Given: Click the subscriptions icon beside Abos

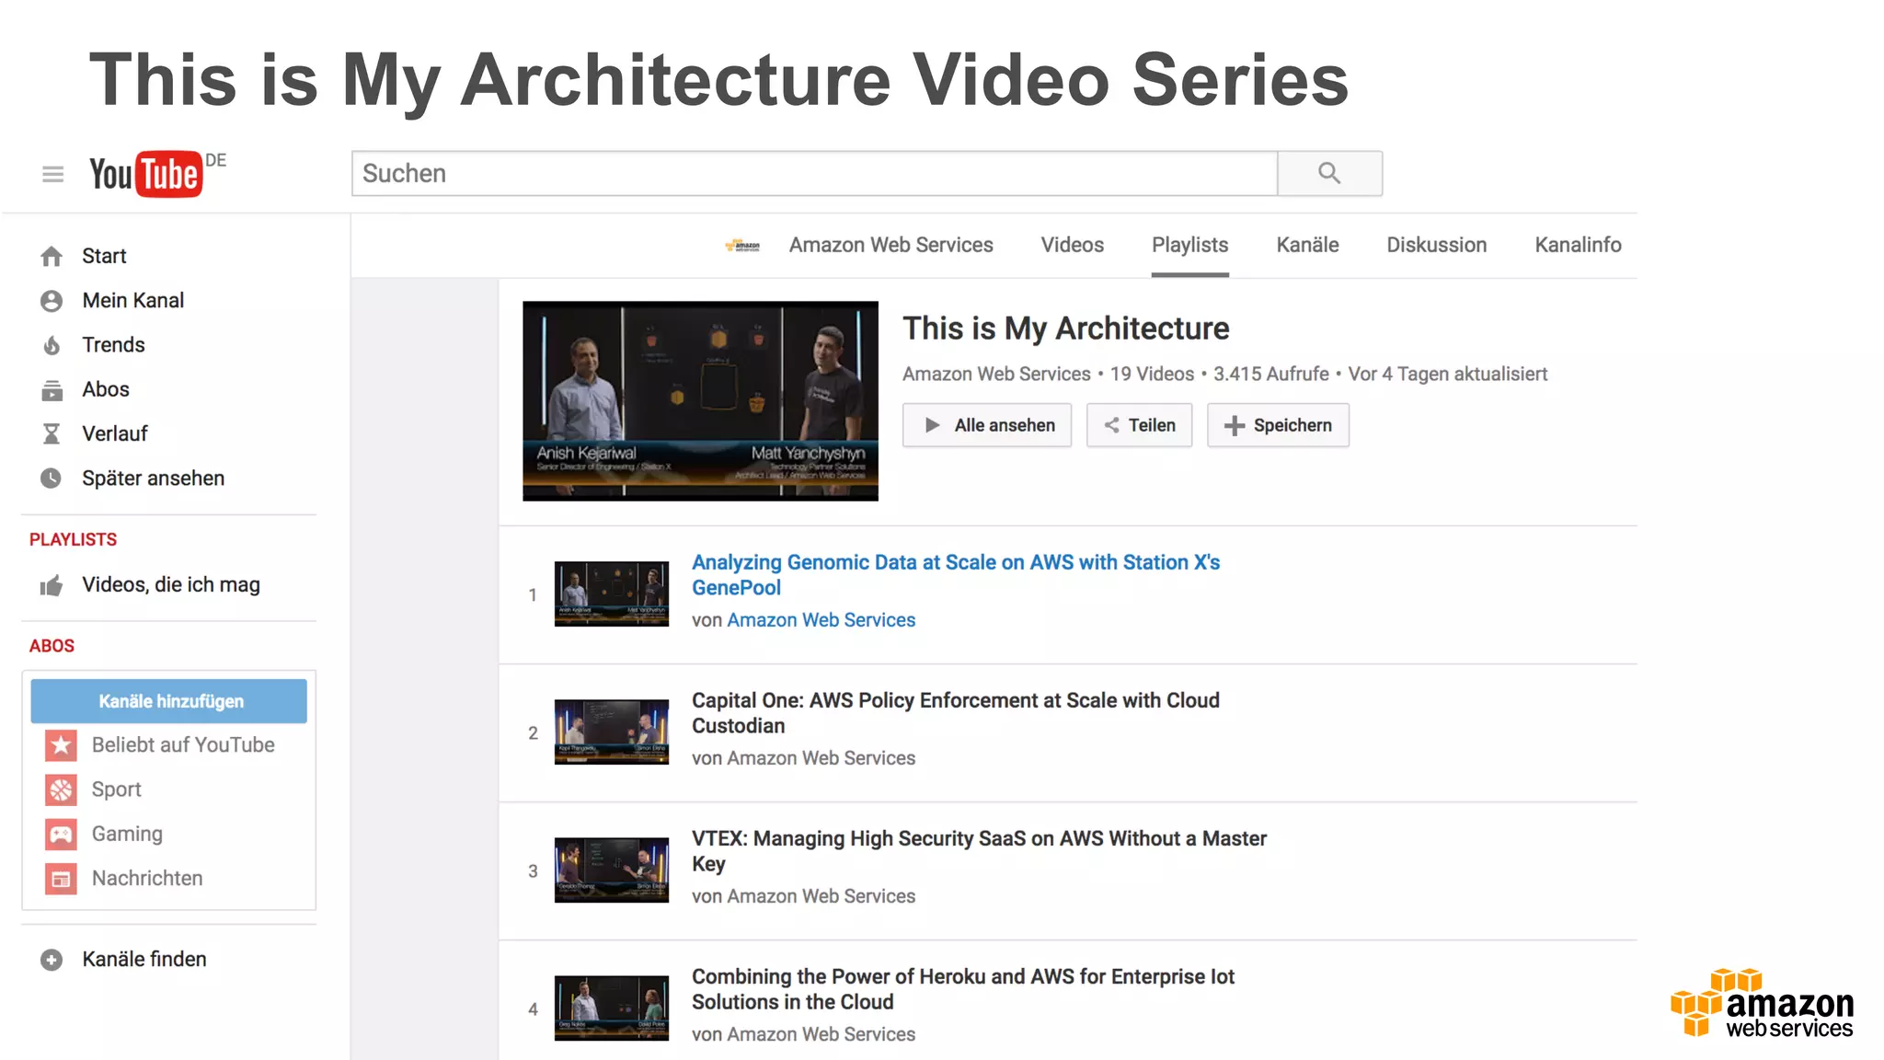Looking at the screenshot, I should click(52, 390).
